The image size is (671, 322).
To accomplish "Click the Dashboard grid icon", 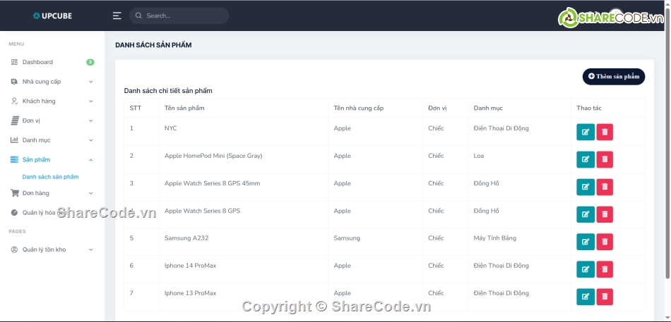I will pyautogui.click(x=14, y=62).
